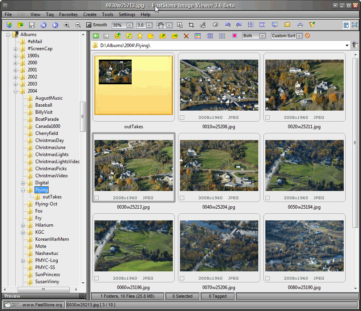
Task: Open the Tools menu
Action: tap(107, 14)
